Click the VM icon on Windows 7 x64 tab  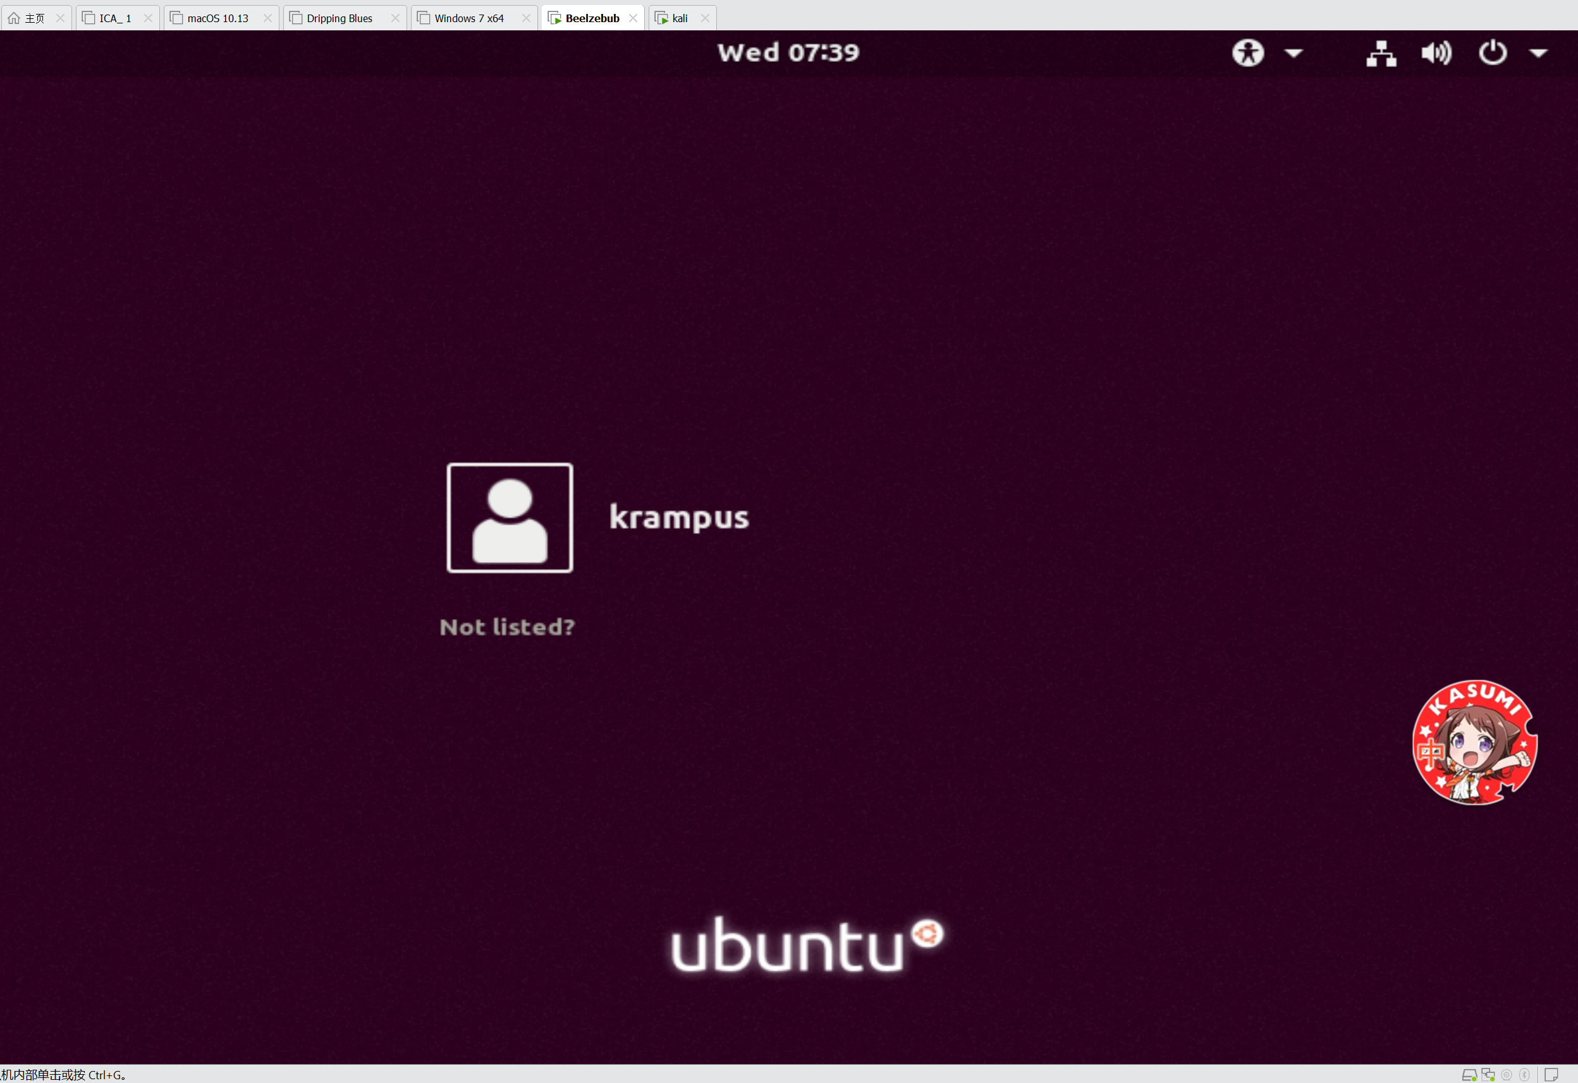(x=423, y=18)
